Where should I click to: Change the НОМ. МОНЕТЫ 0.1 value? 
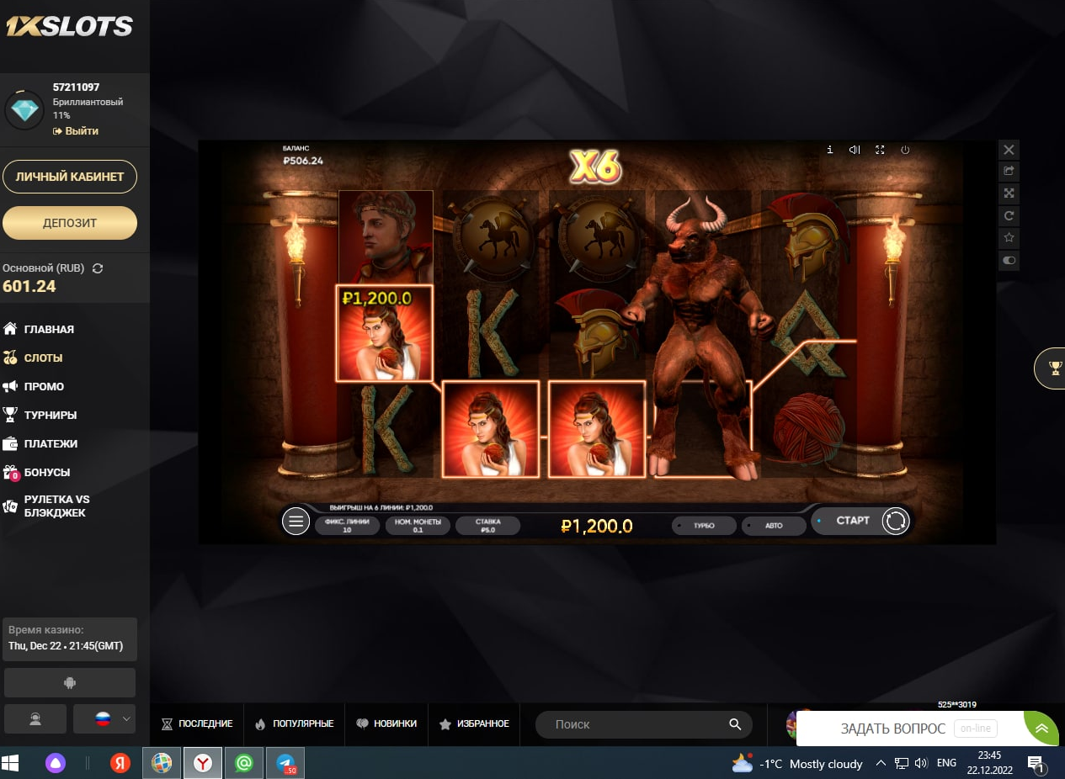tap(417, 526)
